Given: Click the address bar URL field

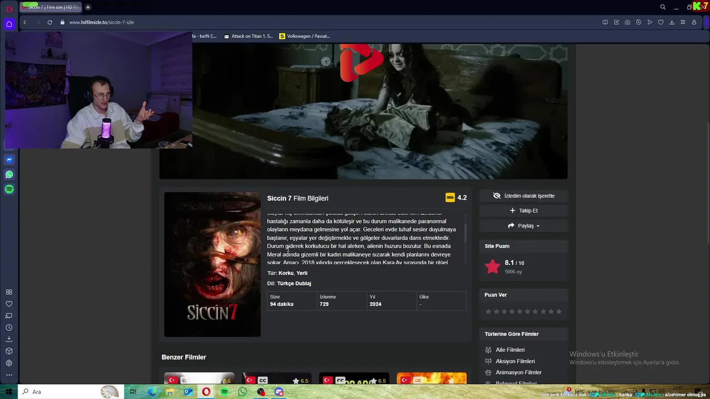Looking at the screenshot, I should coord(333,22).
